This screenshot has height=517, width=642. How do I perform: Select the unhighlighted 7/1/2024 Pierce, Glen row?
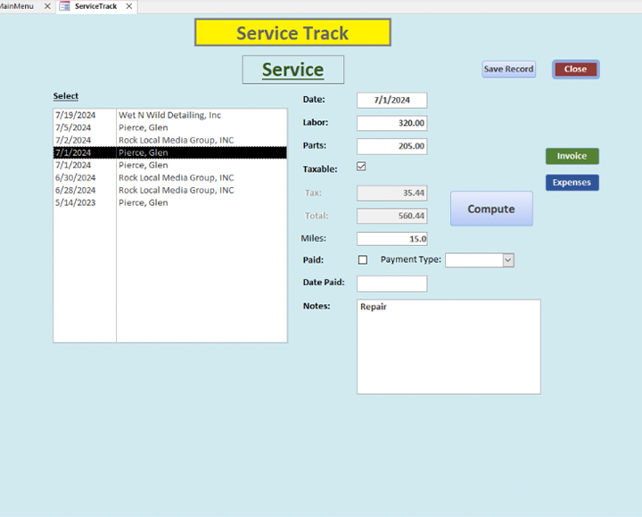coord(170,166)
